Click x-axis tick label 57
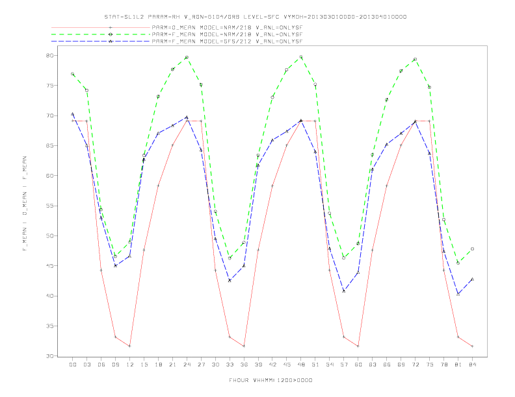The height and width of the screenshot is (397, 515). pyautogui.click(x=344, y=365)
